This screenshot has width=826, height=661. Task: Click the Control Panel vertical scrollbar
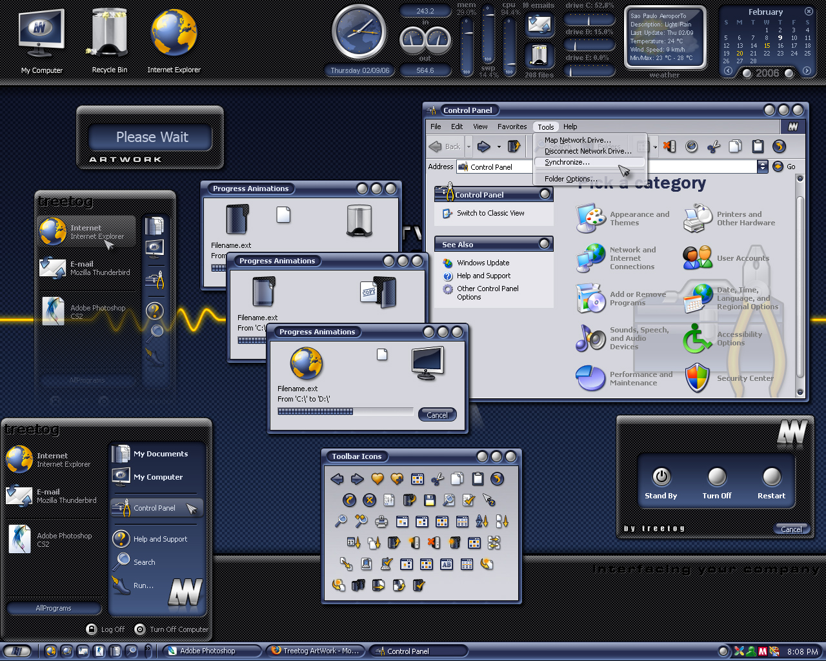800,284
